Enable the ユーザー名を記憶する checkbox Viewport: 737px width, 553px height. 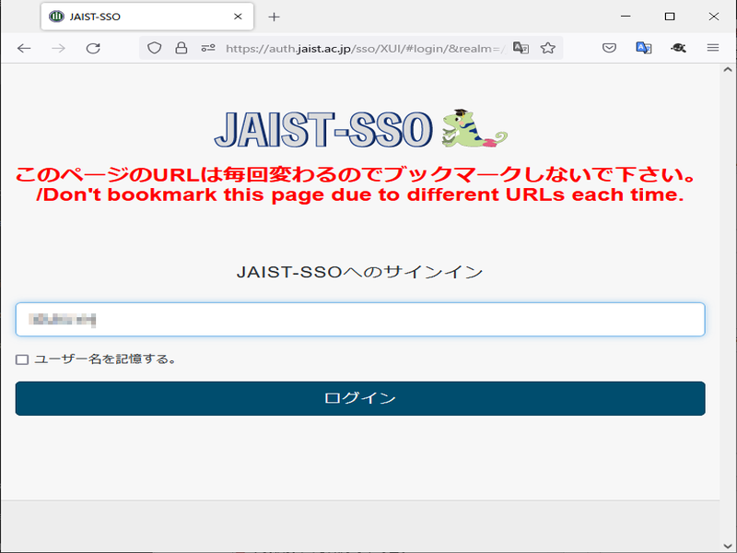click(22, 359)
